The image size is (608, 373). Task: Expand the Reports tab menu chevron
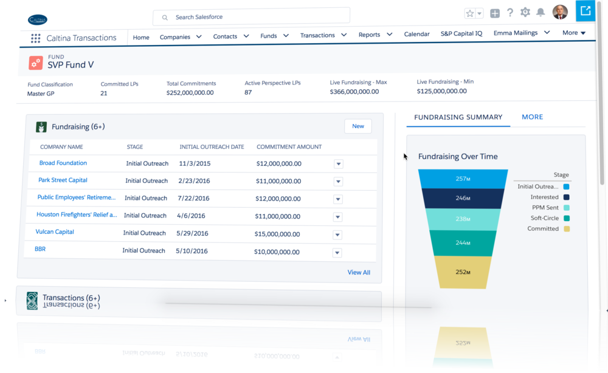pos(390,34)
